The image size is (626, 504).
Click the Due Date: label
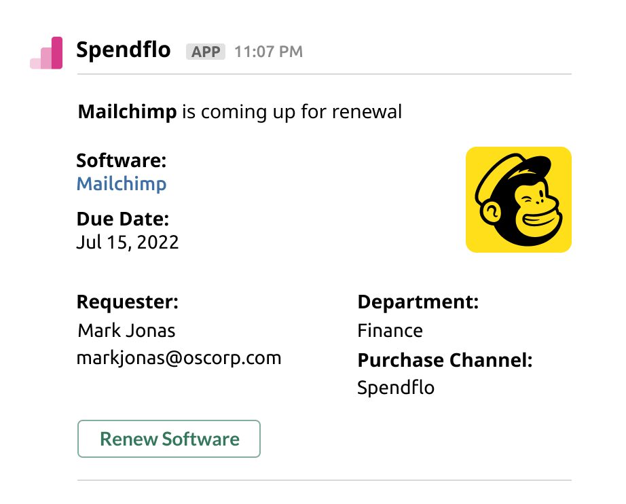tap(122, 219)
